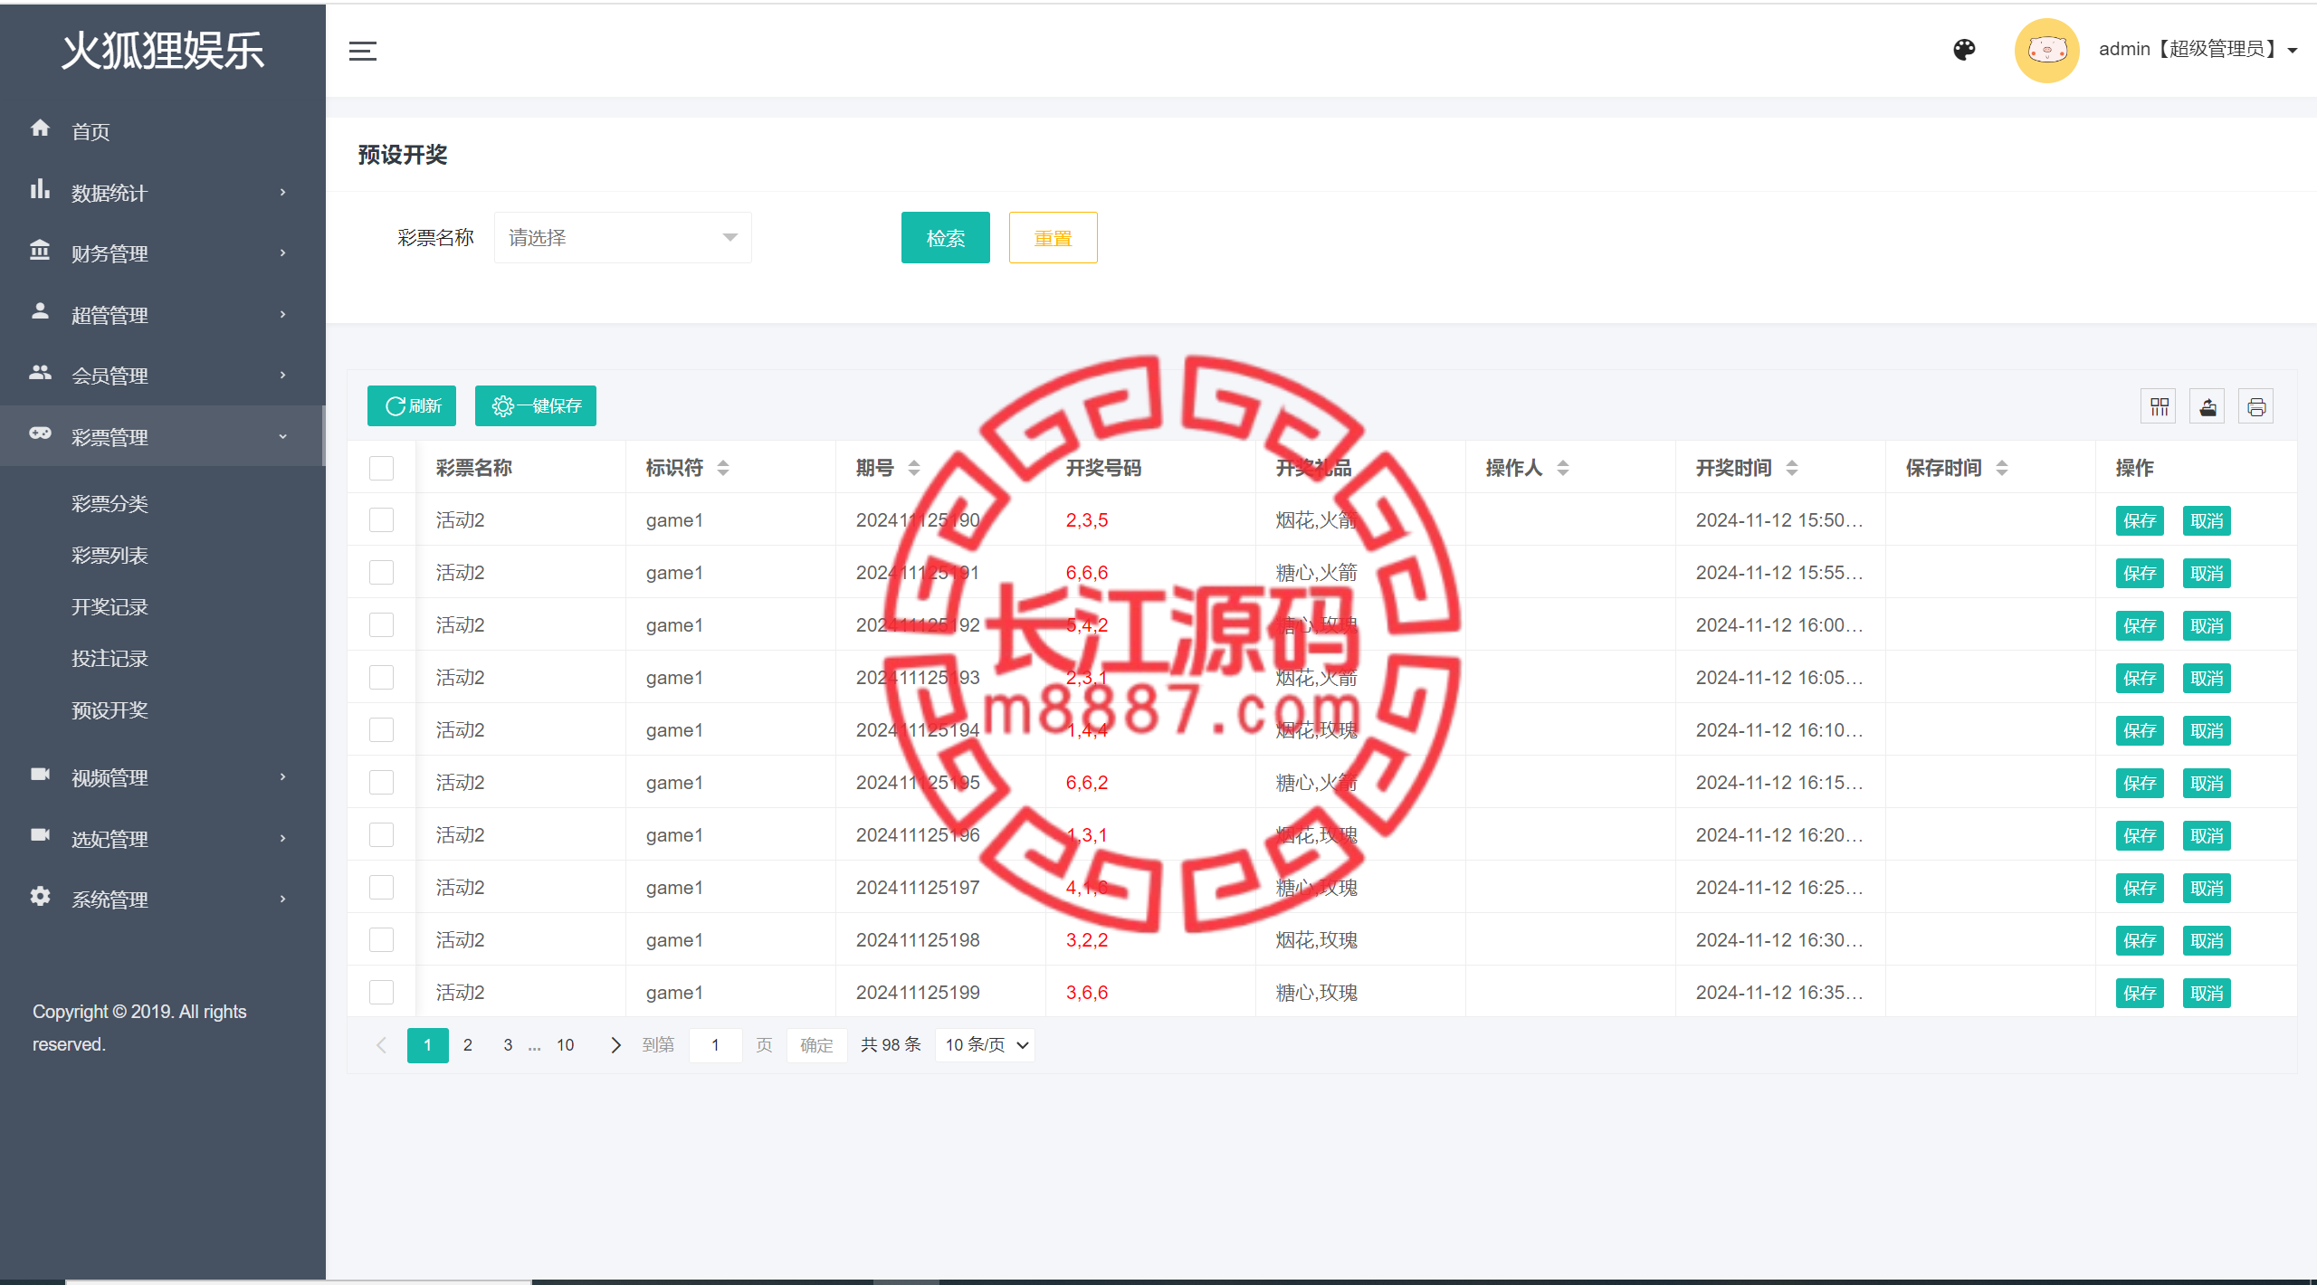Expand the 系统管理 menu arrow

(x=282, y=899)
